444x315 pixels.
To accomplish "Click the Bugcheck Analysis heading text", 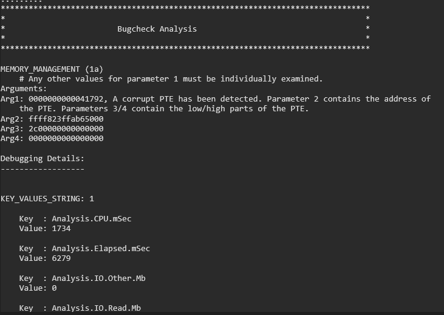I will [x=157, y=29].
